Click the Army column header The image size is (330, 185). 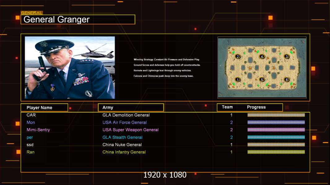point(131,108)
